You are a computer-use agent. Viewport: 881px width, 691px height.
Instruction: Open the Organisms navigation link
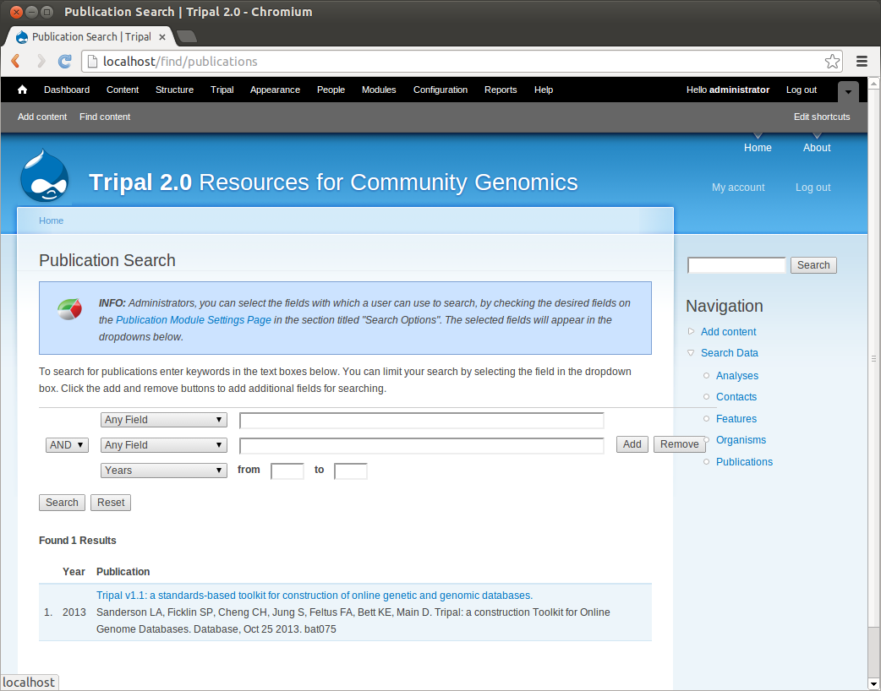coord(741,440)
